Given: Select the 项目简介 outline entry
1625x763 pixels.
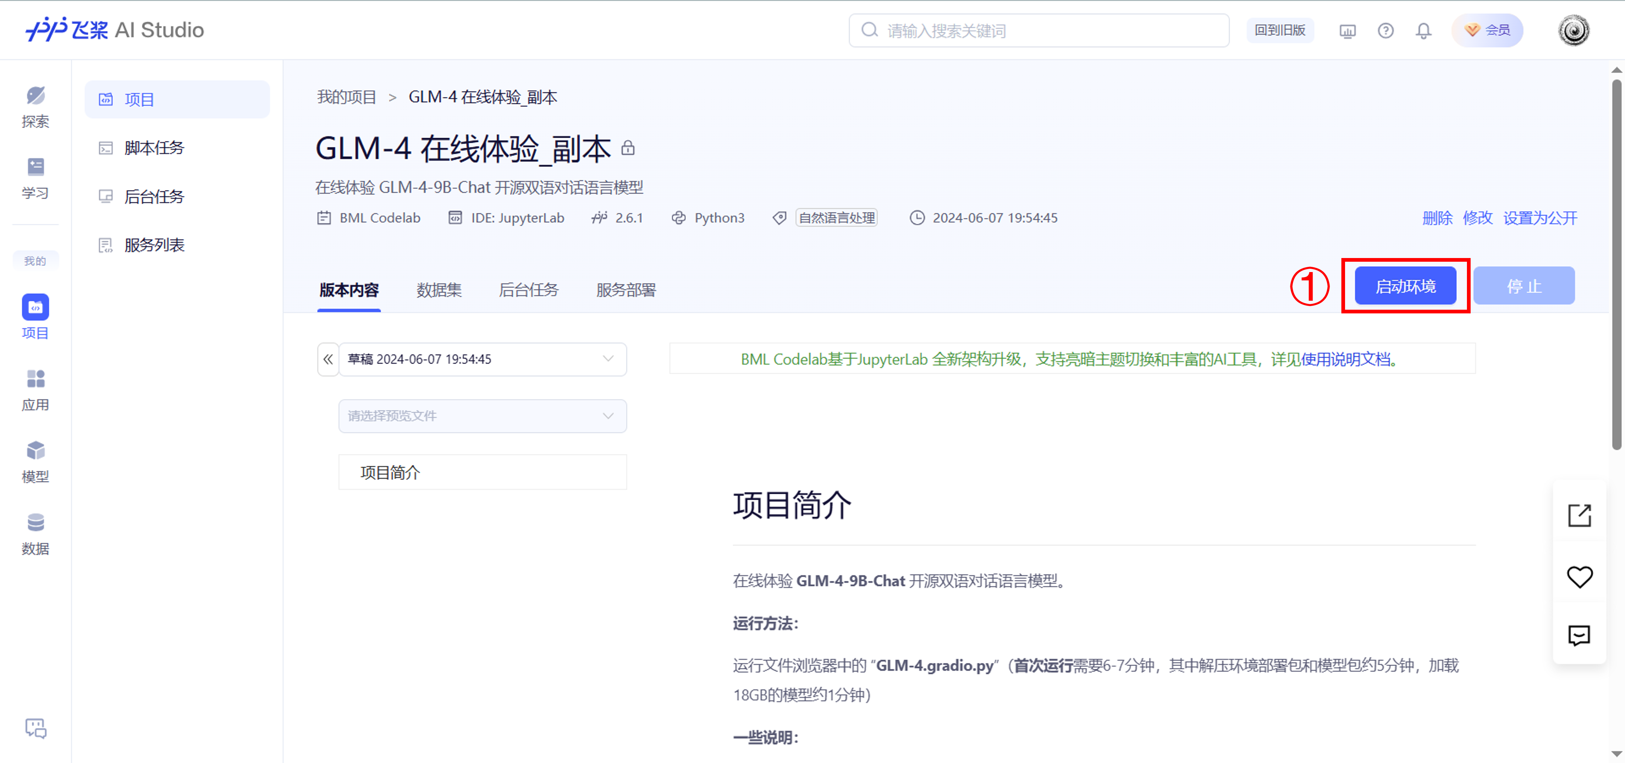Looking at the screenshot, I should 483,472.
